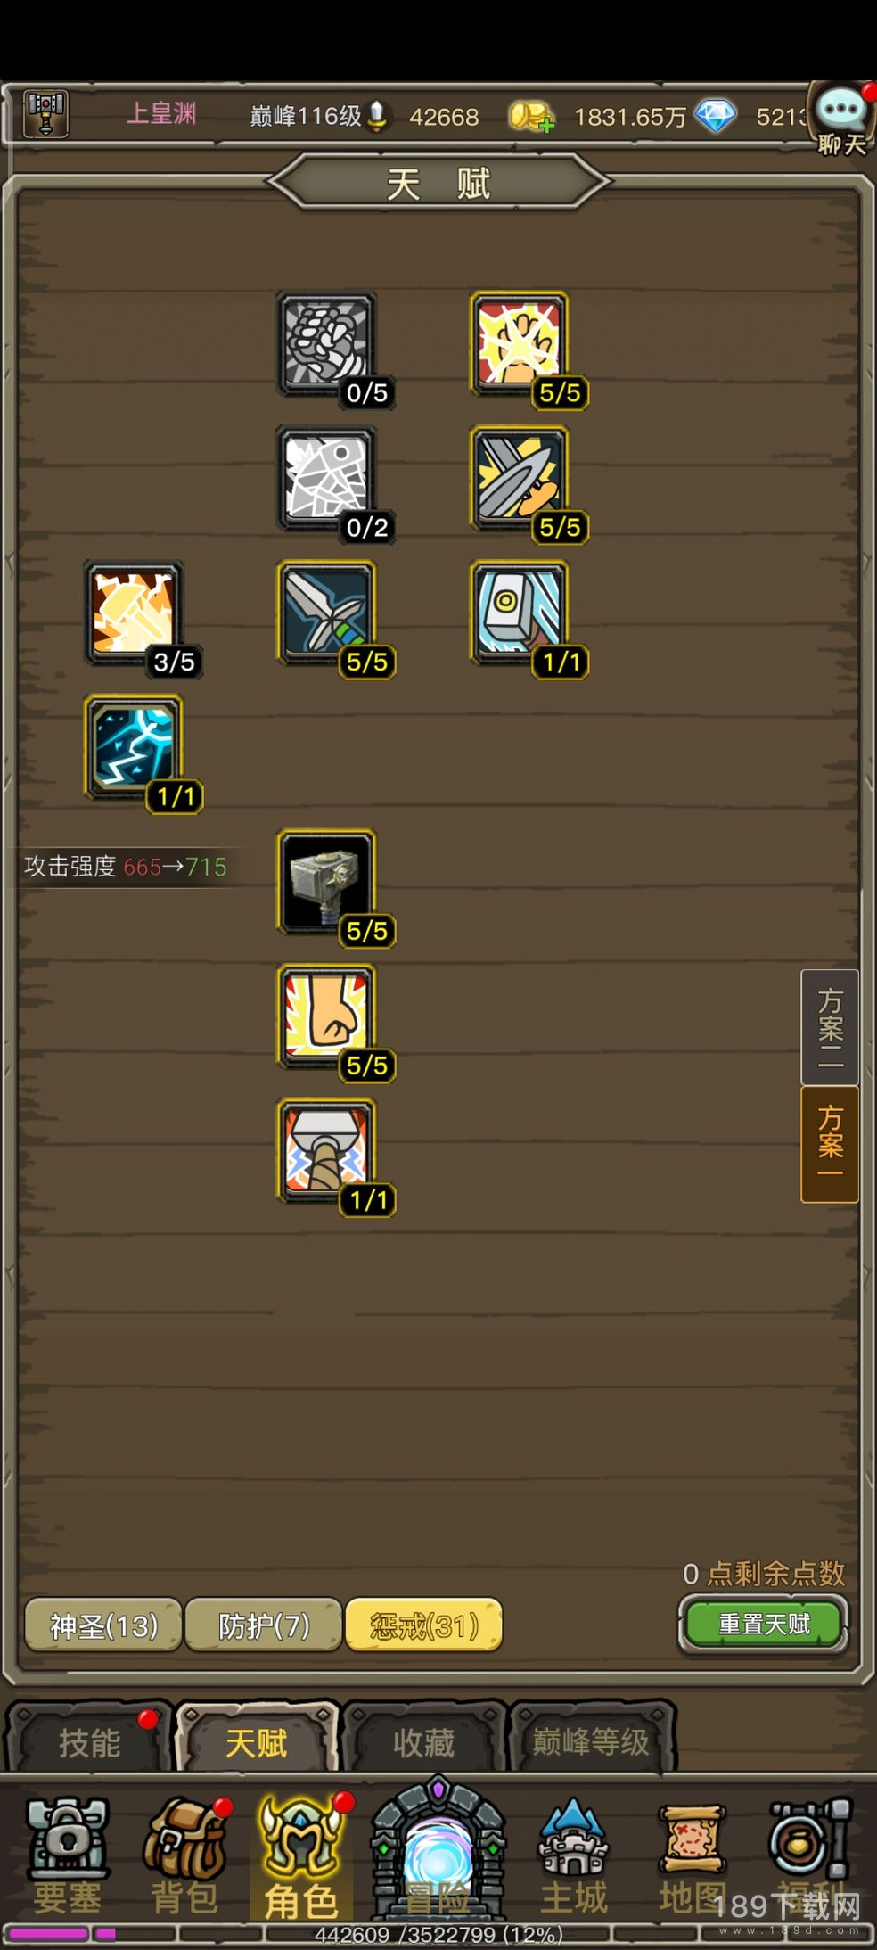Tap the grey fish talent 0/2

(326, 478)
